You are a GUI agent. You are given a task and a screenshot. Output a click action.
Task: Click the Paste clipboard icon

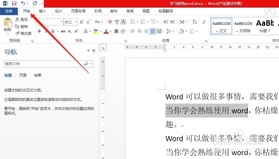(8, 23)
